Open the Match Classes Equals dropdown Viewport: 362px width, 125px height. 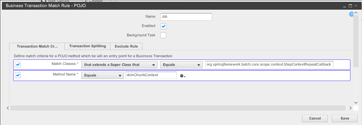click(181, 65)
